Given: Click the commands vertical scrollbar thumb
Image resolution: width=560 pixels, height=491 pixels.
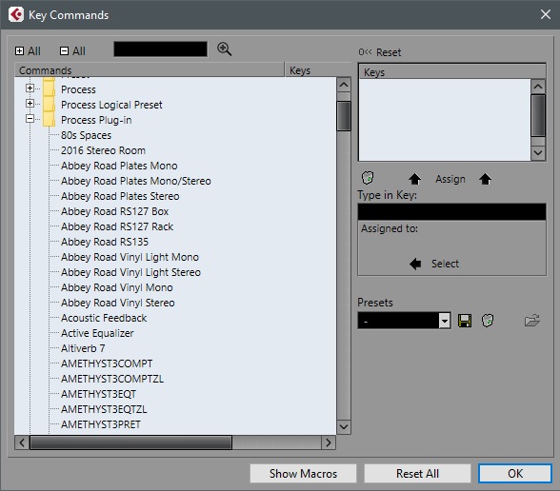Looking at the screenshot, I should (x=344, y=116).
